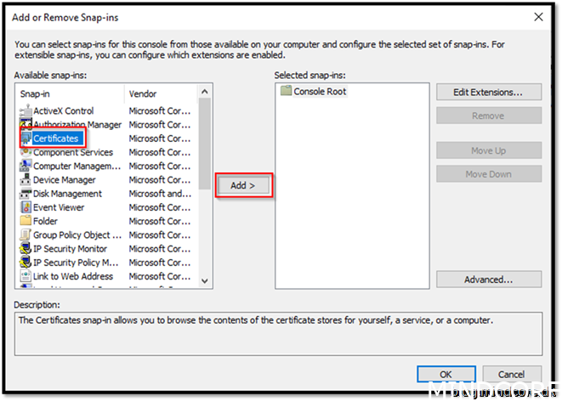562x401 pixels.
Task: Click the Device Manager icon
Action: tap(26, 180)
